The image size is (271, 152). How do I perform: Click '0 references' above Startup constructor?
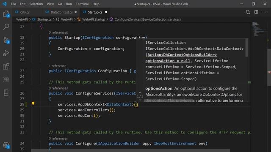point(58,33)
